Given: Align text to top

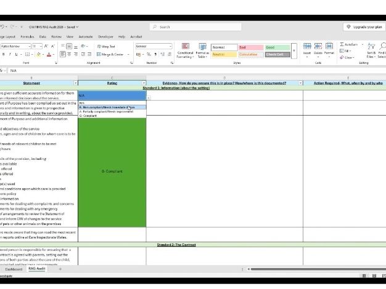Looking at the screenshot, I should (x=63, y=46).
